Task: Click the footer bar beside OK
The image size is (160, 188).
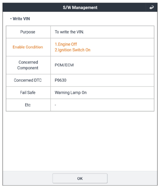Action: click(x=132, y=178)
